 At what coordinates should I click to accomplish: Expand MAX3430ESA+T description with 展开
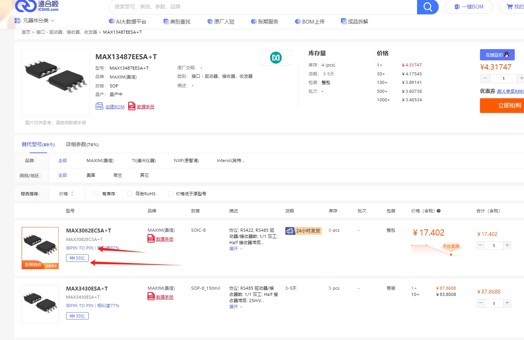click(236, 307)
